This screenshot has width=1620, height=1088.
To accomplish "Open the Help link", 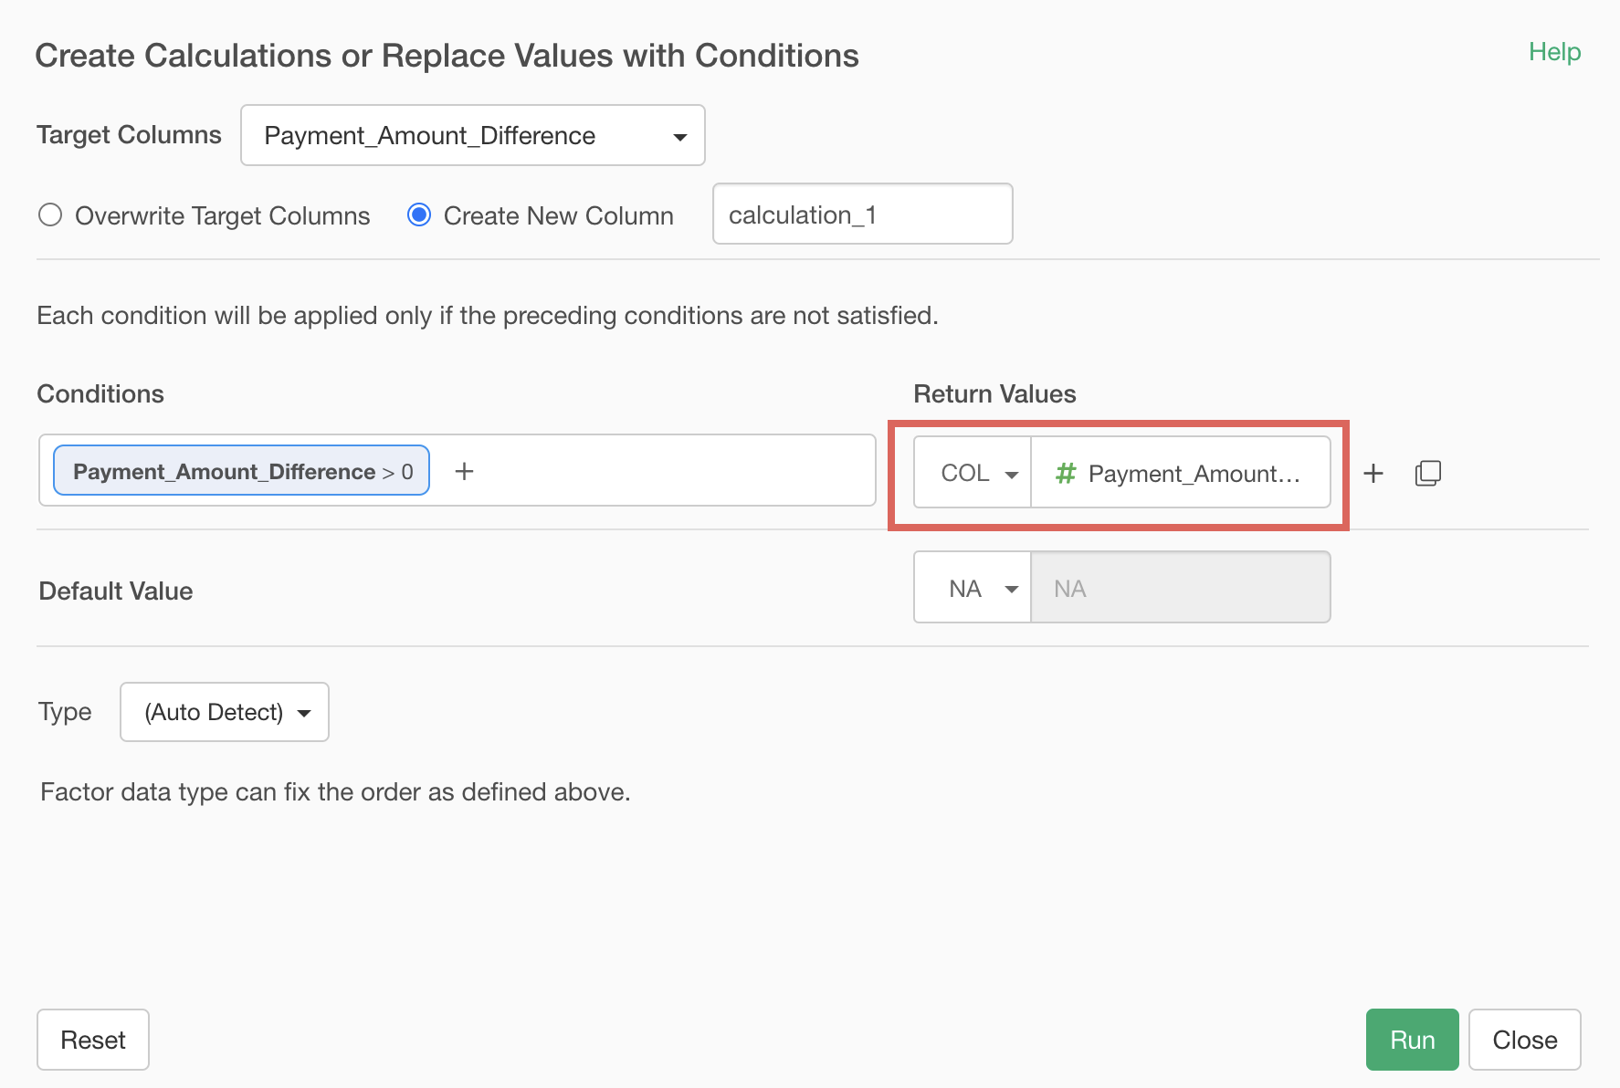I will [x=1554, y=52].
